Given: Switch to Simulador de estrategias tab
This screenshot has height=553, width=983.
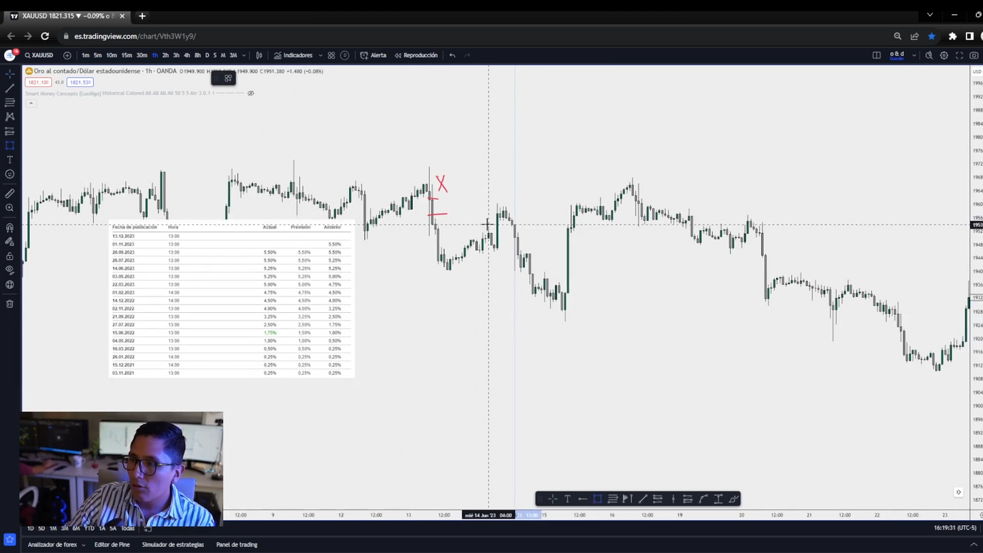Looking at the screenshot, I should point(173,545).
